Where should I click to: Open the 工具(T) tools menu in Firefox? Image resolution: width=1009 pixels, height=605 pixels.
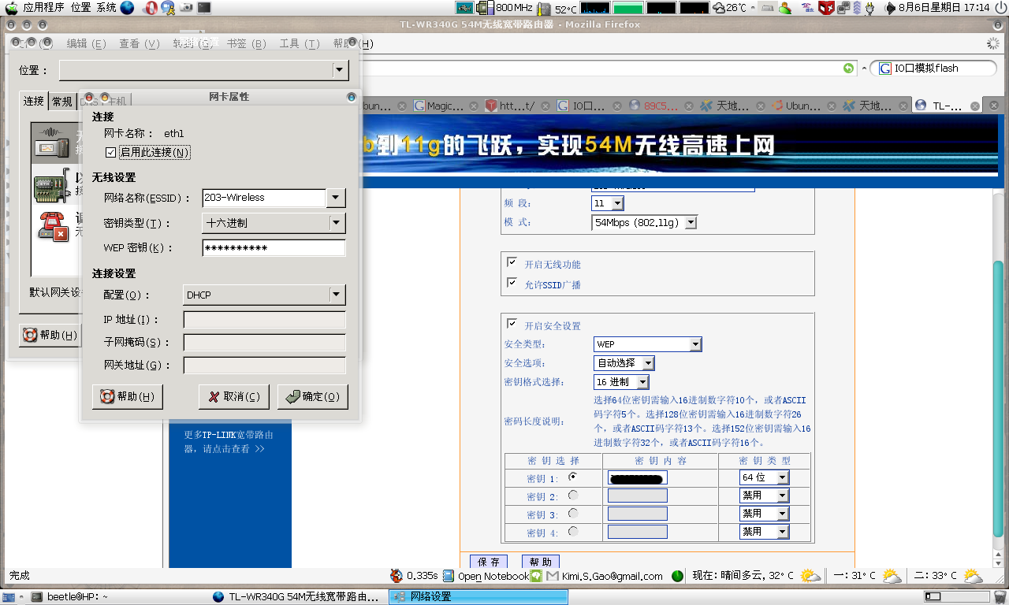coord(300,44)
